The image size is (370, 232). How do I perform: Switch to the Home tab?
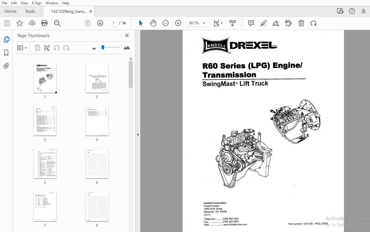click(x=11, y=11)
